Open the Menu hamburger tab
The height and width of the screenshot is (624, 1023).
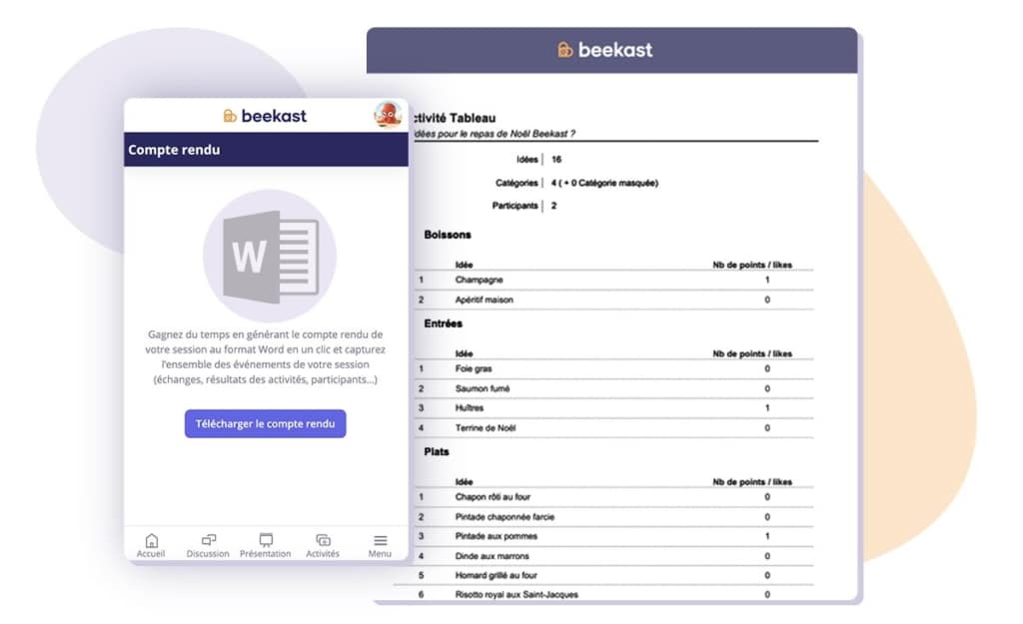380,545
